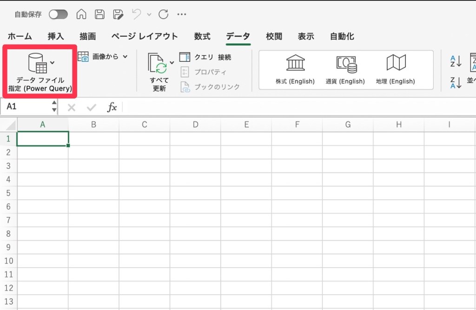Sort descending with the Z-A icon

coord(456,83)
